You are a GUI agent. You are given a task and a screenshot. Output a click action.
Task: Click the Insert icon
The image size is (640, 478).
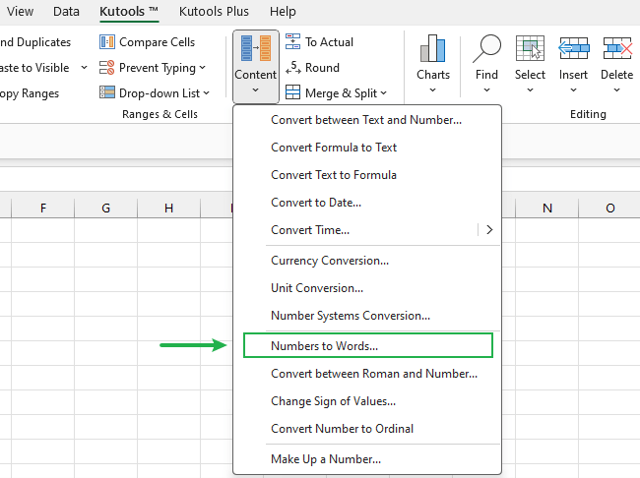tap(573, 48)
